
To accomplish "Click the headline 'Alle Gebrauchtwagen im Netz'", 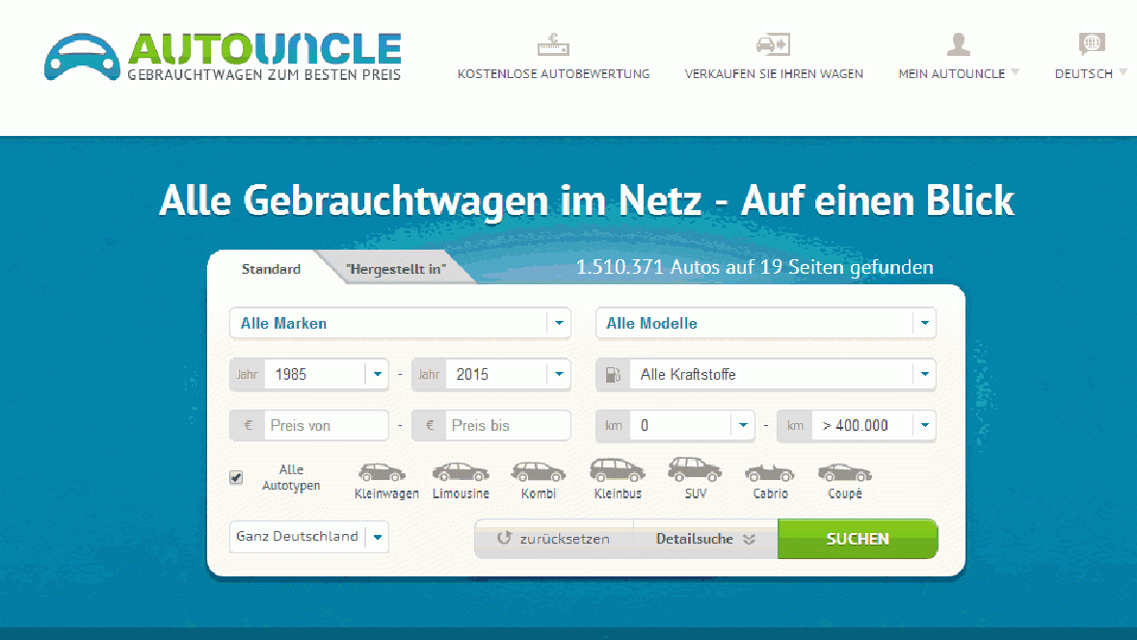I will (x=430, y=200).
